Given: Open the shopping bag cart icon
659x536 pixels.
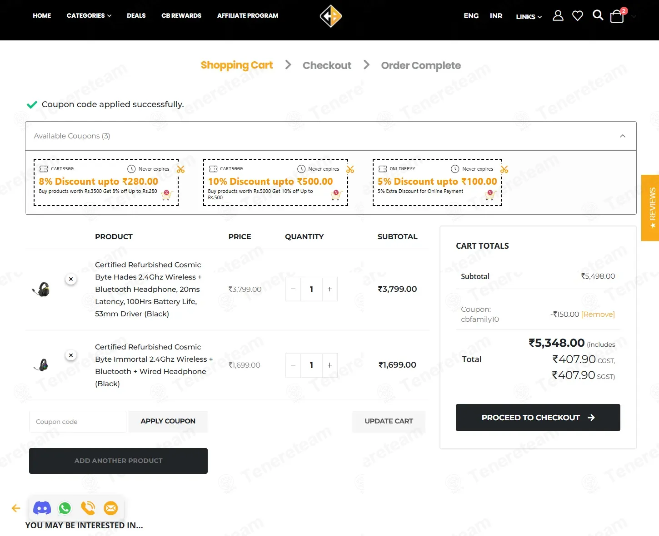Looking at the screenshot, I should pos(617,16).
